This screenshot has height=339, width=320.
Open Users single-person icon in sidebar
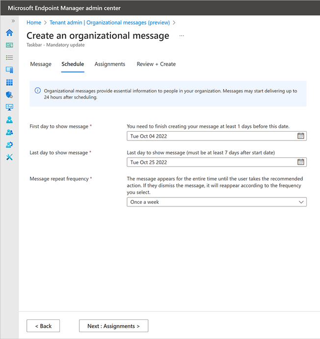(x=9, y=120)
